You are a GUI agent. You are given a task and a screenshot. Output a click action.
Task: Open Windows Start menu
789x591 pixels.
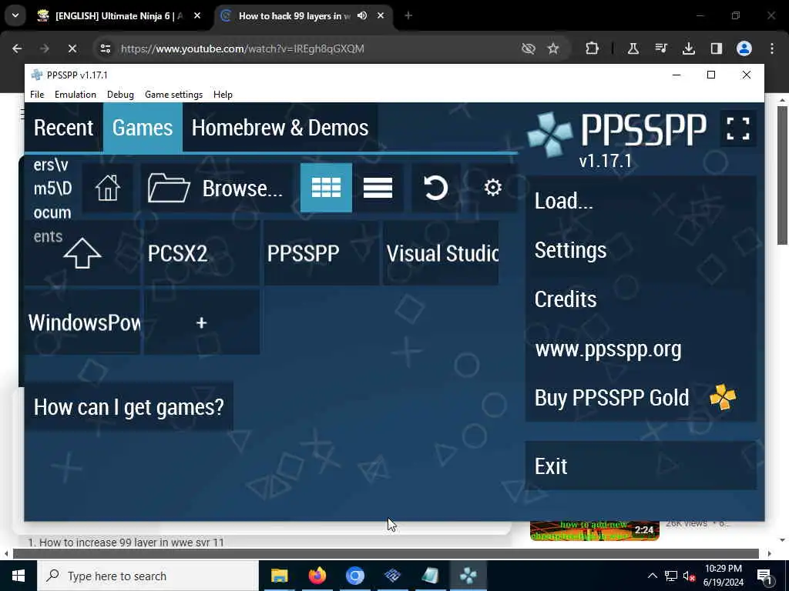[18, 576]
